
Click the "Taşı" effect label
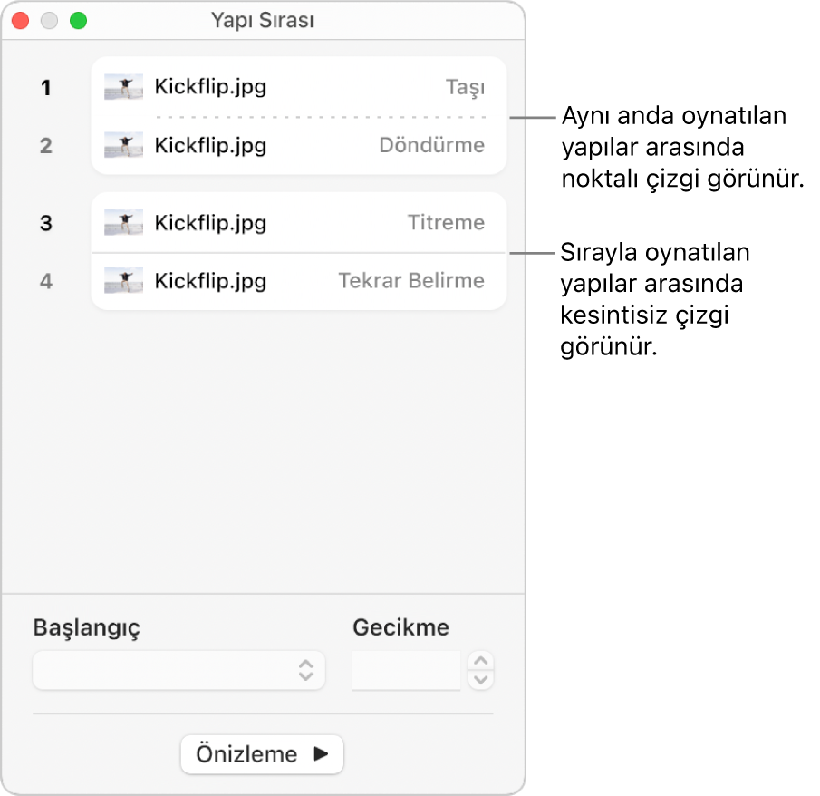click(x=465, y=87)
